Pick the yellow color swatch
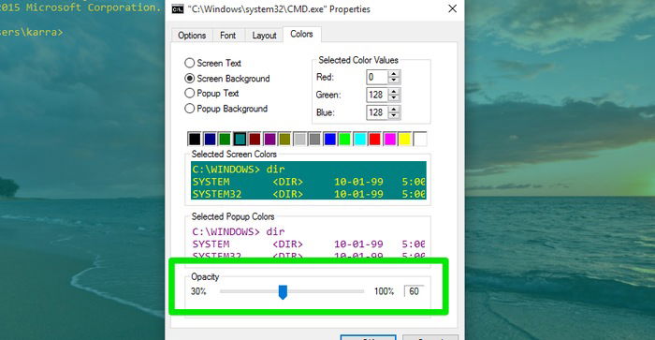Screen dimensions: 655x340 (405, 139)
